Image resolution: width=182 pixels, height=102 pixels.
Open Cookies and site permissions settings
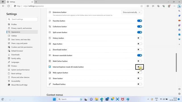point(22,47)
